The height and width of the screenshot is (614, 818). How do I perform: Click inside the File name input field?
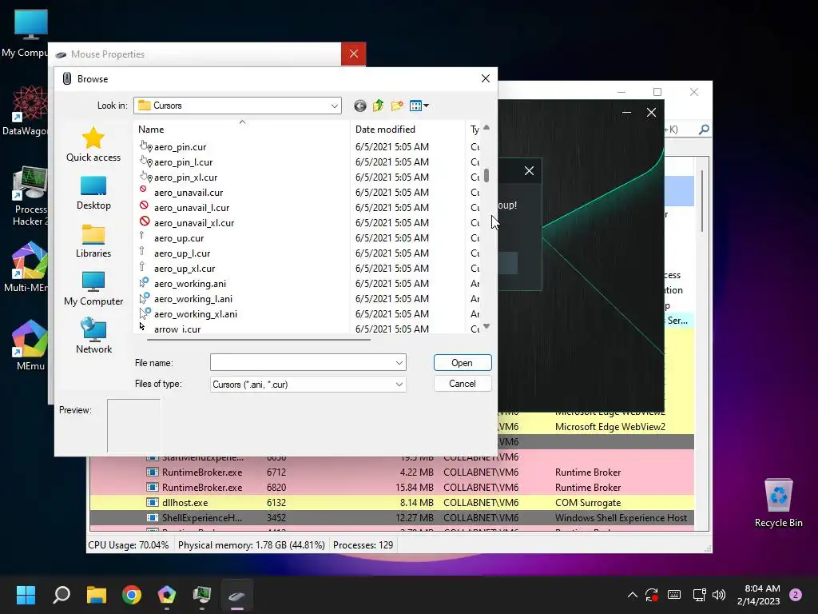(301, 363)
